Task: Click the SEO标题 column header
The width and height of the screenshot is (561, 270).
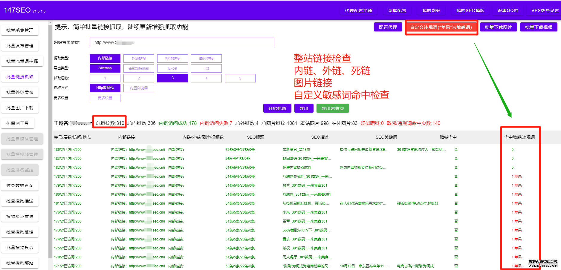Action: pyautogui.click(x=255, y=137)
